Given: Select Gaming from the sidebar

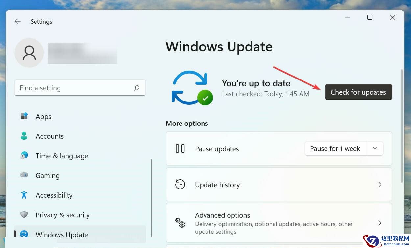Looking at the screenshot, I should [x=48, y=175].
